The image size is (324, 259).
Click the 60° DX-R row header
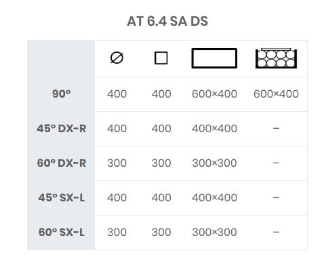(x=61, y=163)
